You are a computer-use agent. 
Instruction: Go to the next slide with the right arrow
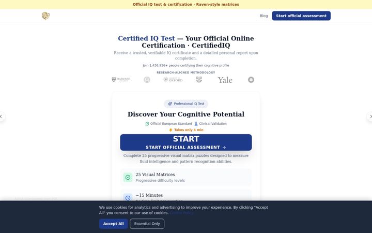click(370, 116)
